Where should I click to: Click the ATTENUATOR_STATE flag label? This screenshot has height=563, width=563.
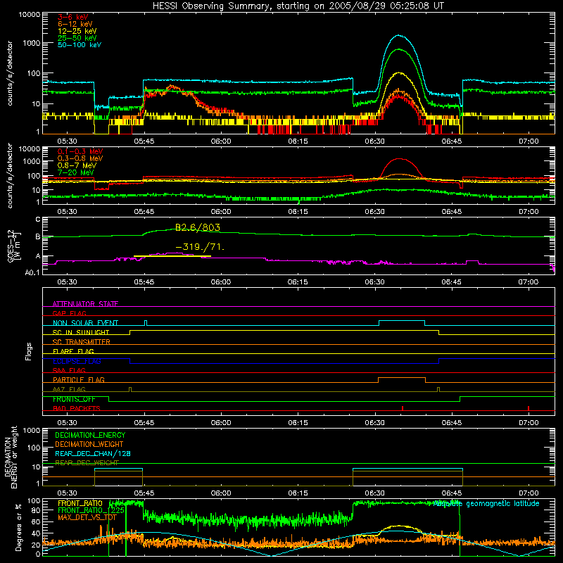(85, 304)
